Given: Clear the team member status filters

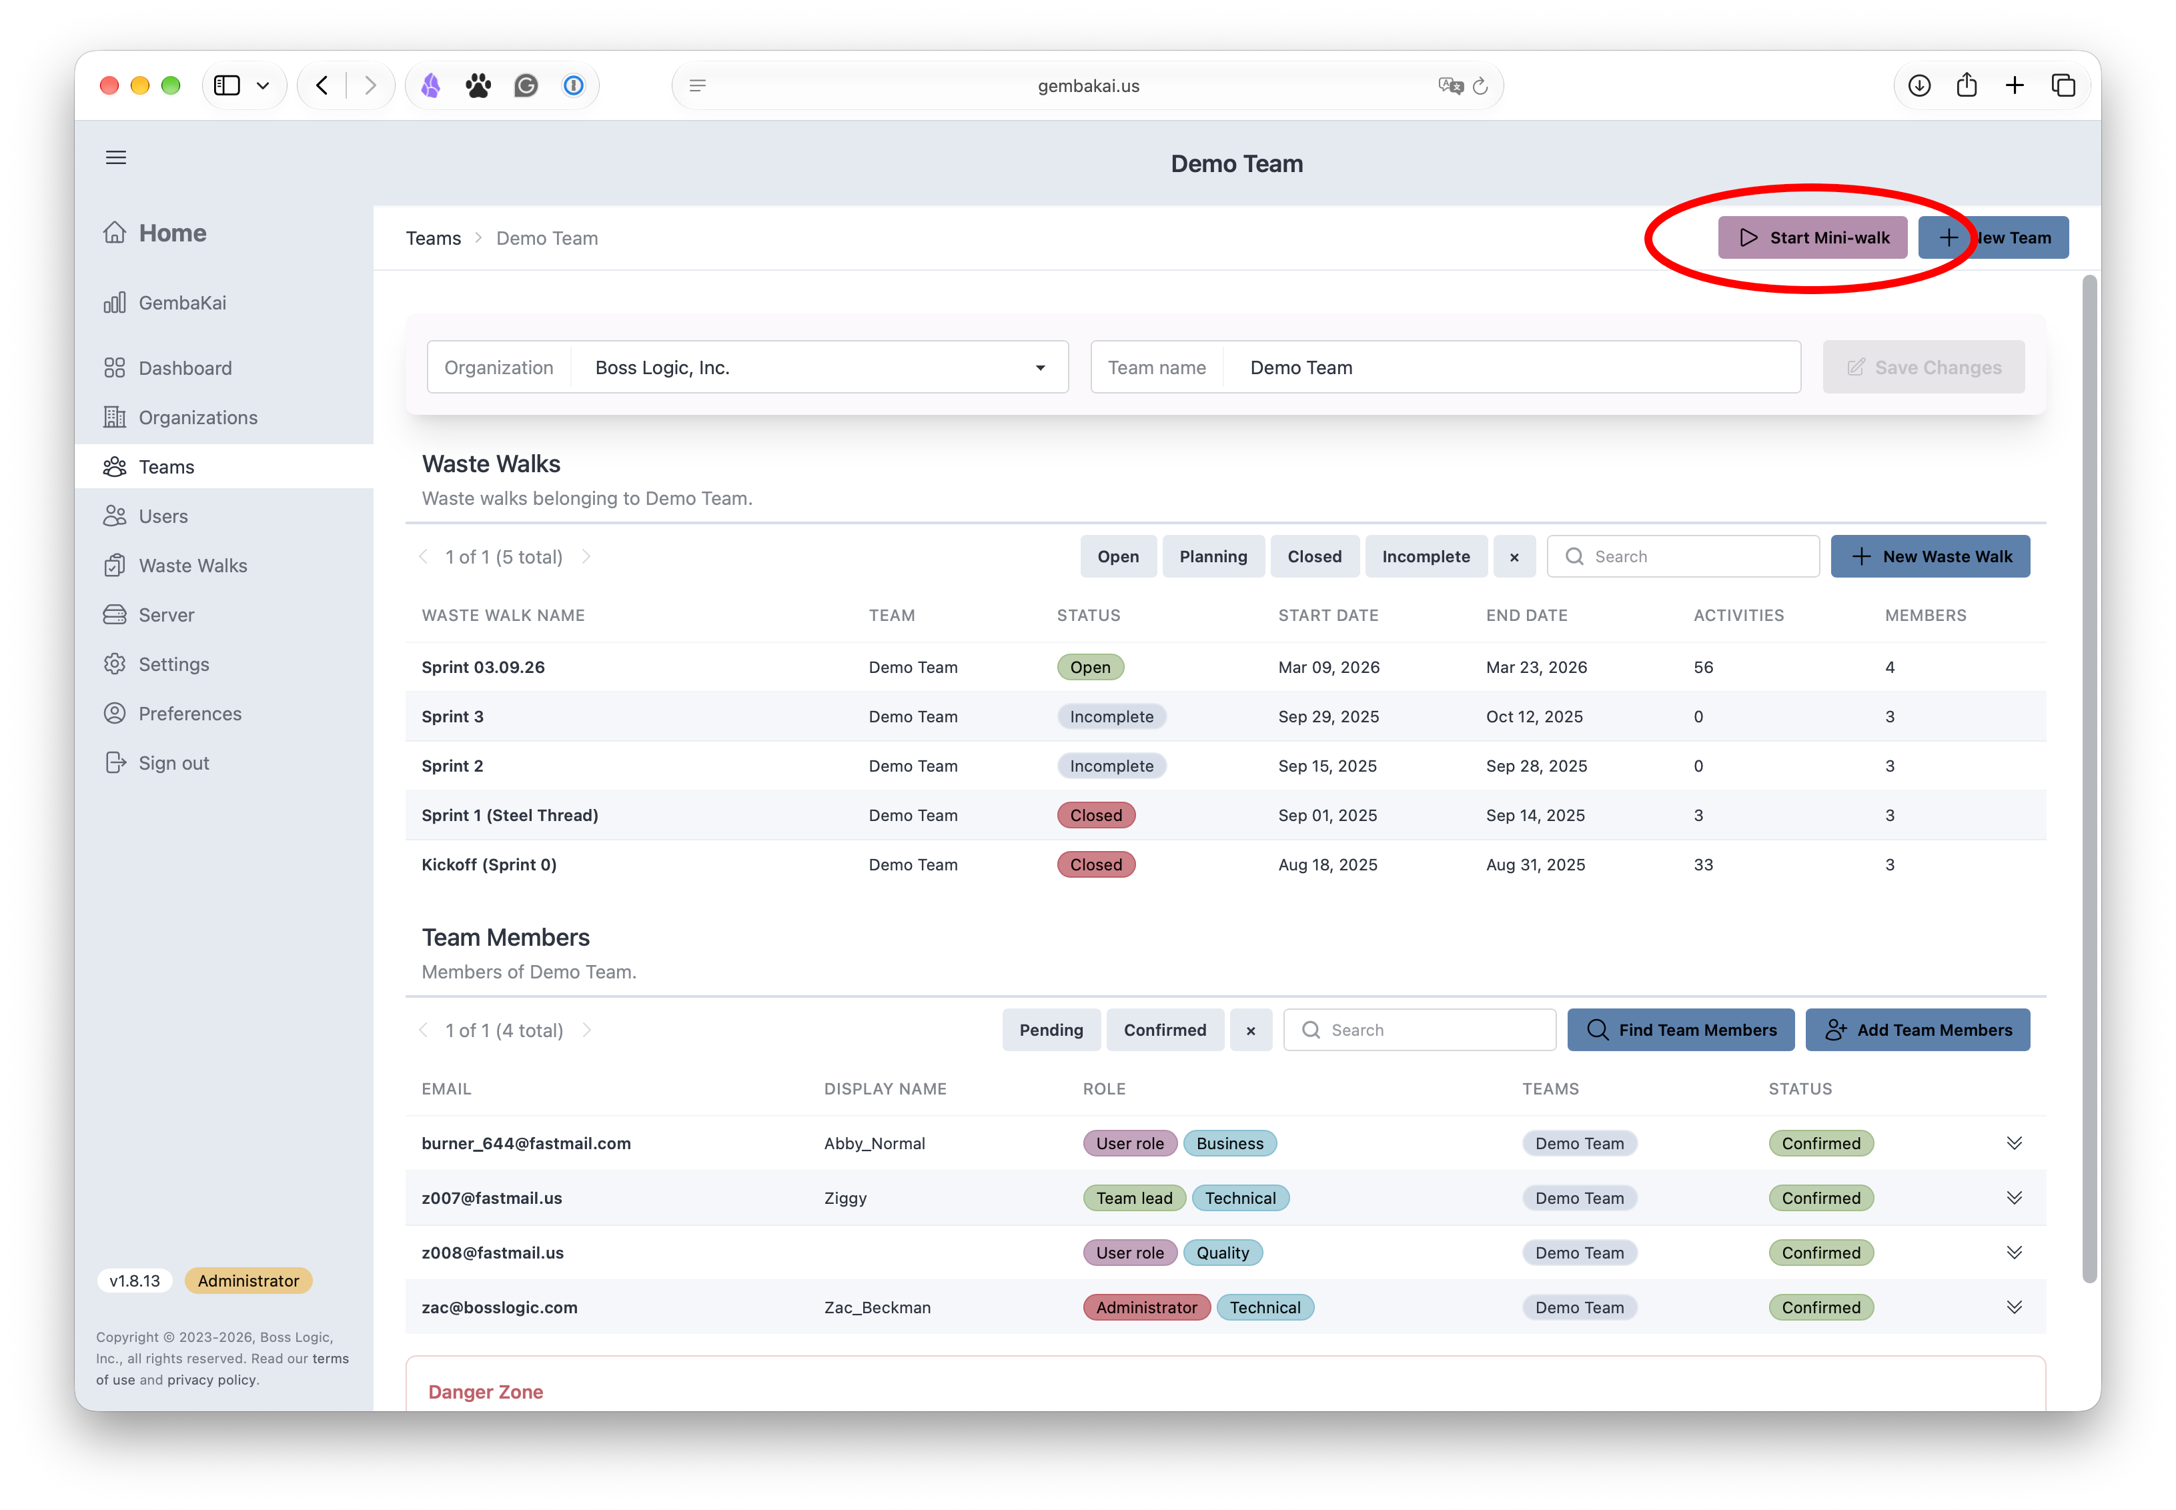Looking at the screenshot, I should [x=1250, y=1029].
